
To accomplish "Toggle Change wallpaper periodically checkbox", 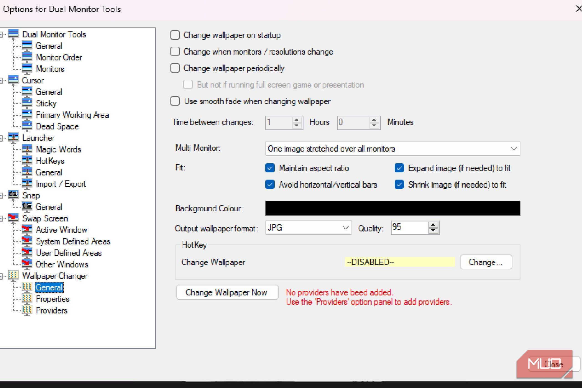I will 175,68.
